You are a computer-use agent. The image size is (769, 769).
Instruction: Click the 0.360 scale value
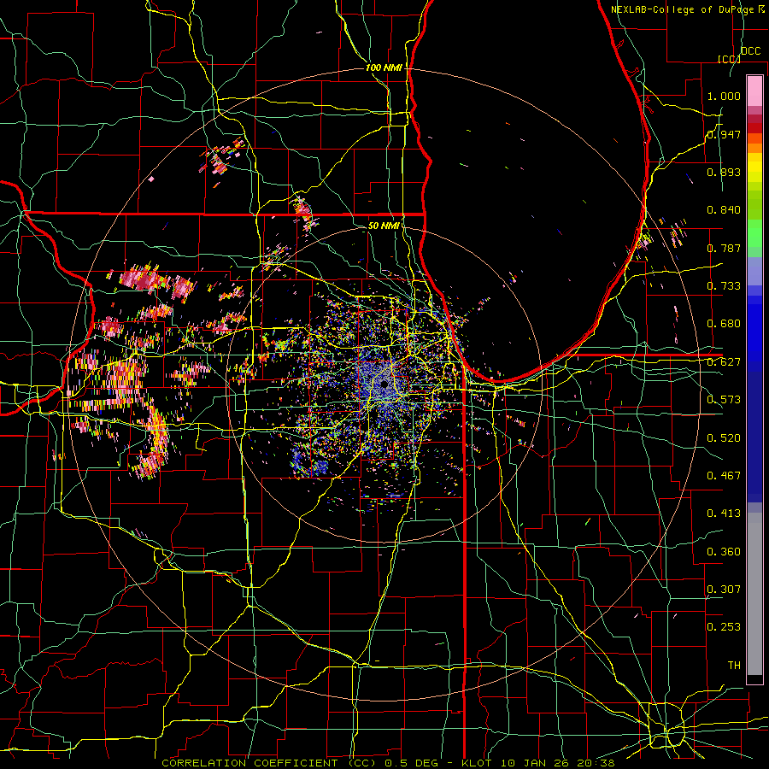724,551
